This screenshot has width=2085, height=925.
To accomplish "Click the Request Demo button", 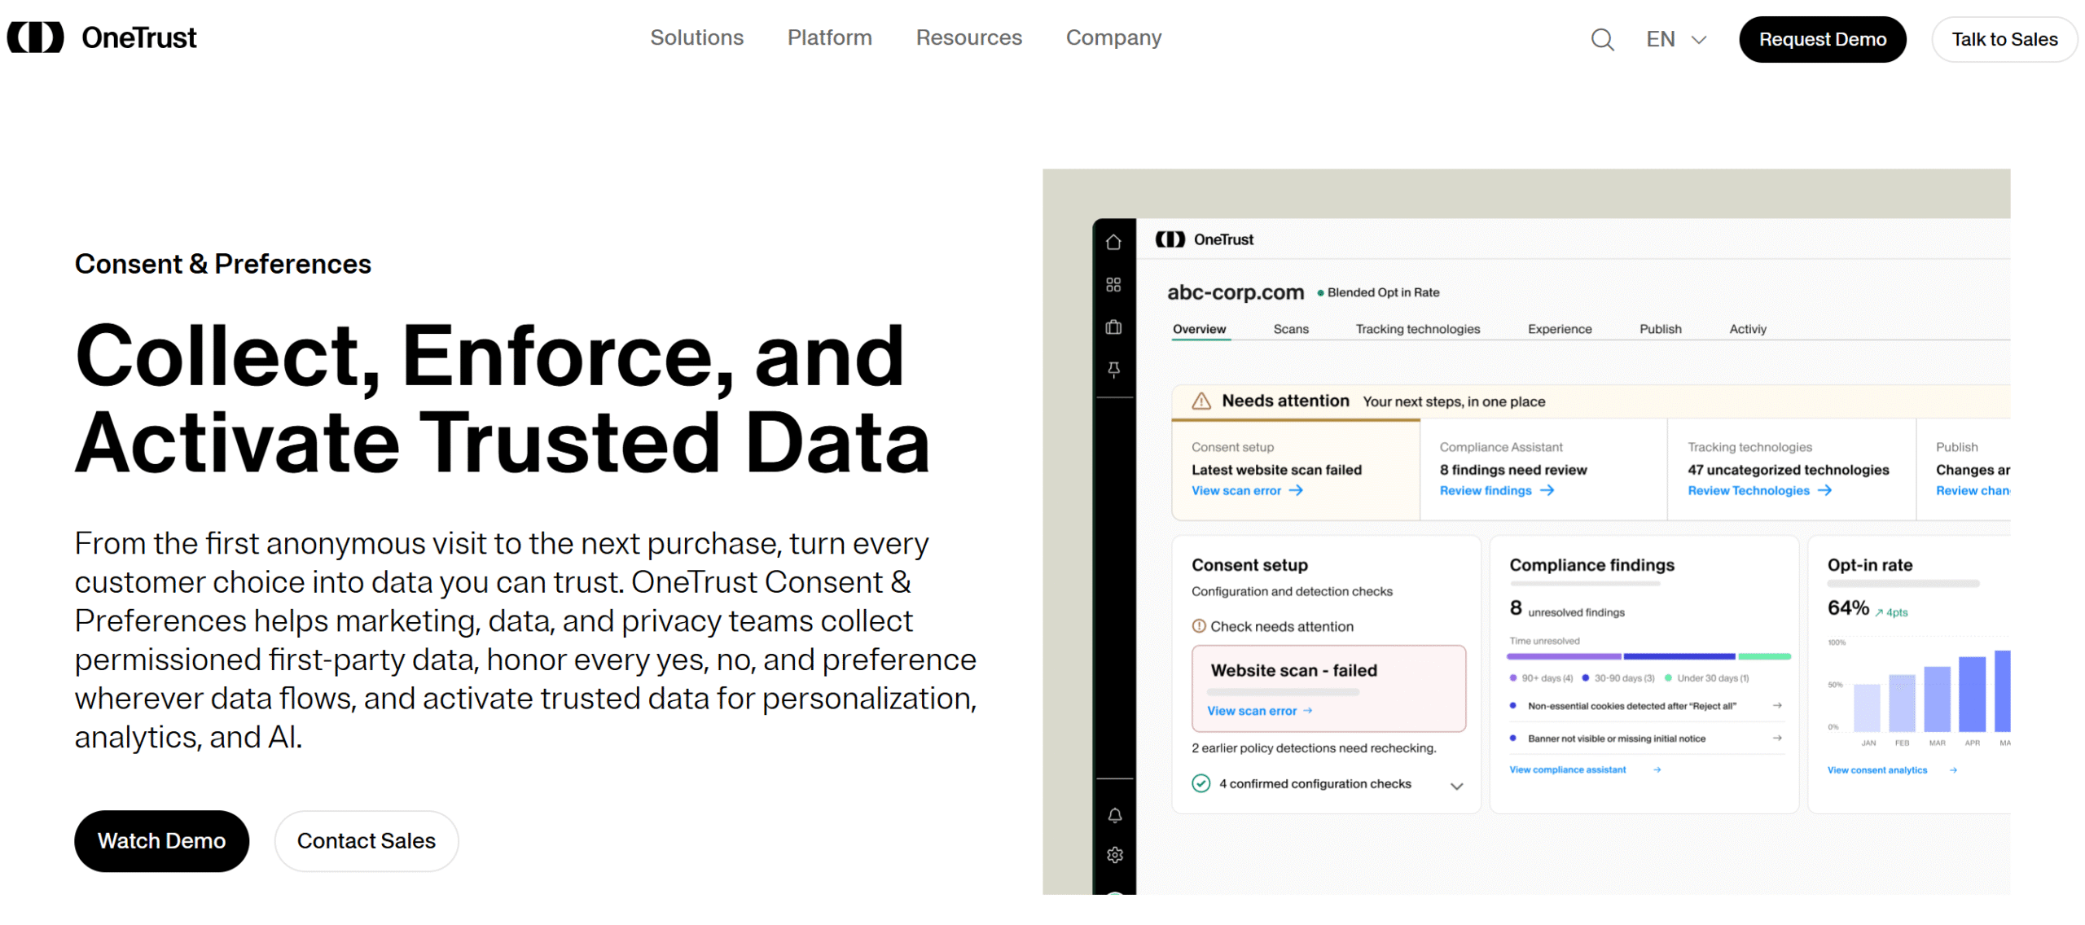I will (1822, 39).
